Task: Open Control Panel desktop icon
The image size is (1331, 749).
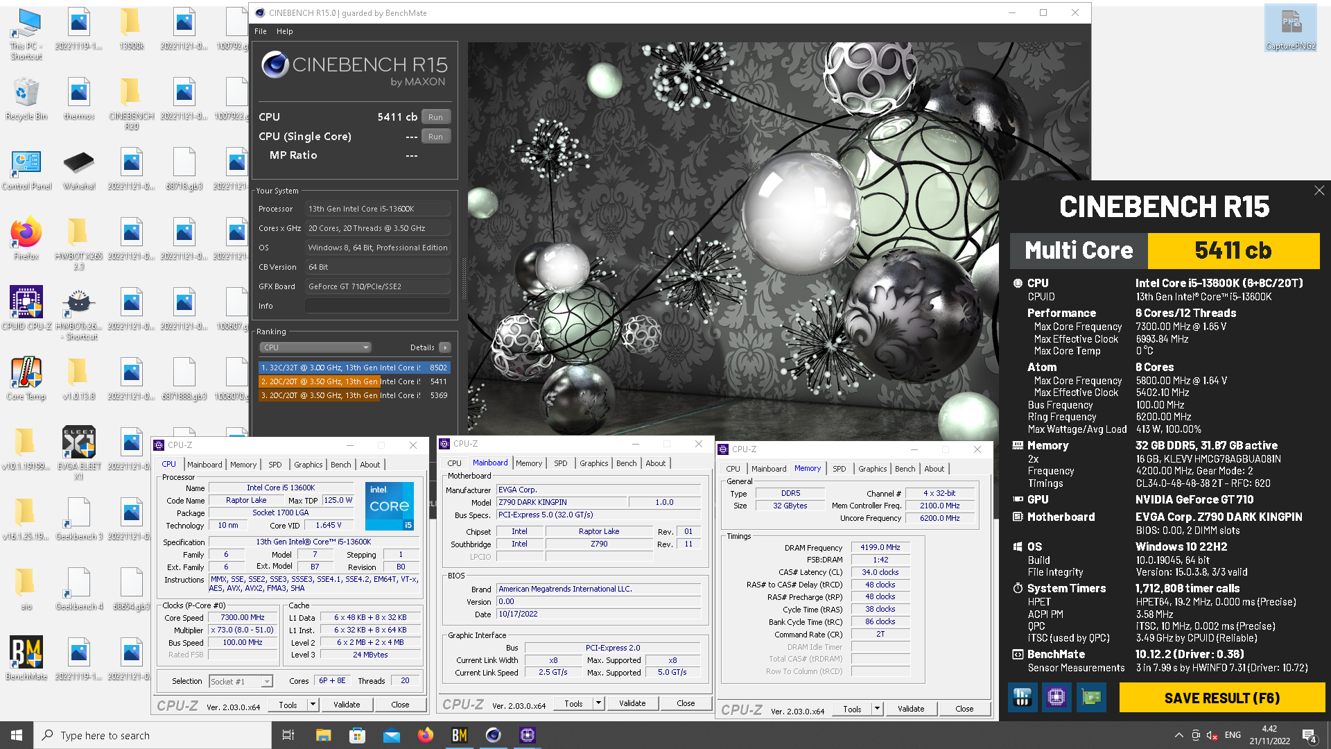Action: point(26,169)
